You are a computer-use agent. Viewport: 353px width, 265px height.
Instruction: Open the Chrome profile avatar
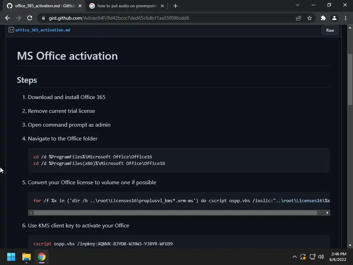click(334, 18)
